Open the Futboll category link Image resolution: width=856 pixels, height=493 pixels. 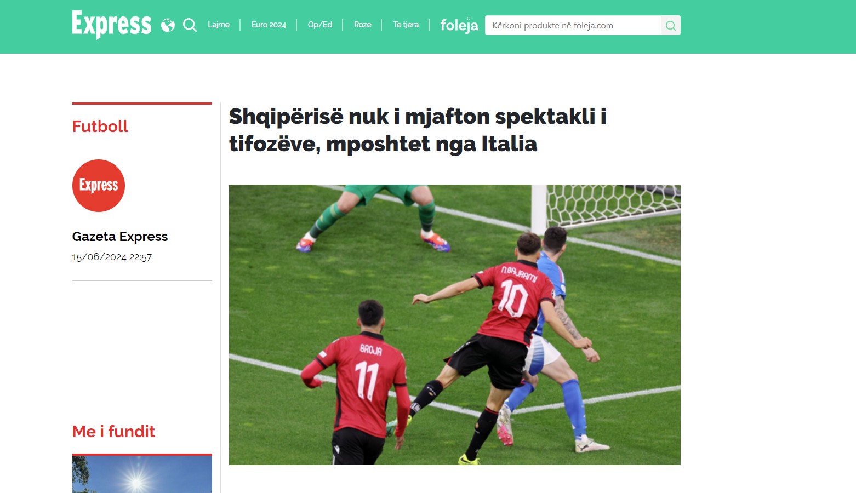(100, 127)
